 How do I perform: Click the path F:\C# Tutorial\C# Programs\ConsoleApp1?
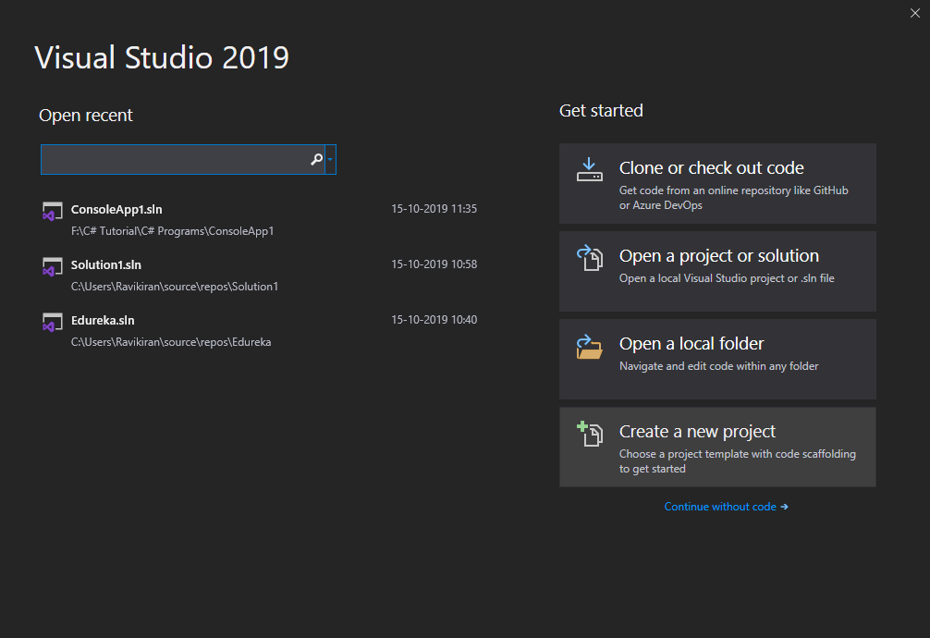[x=173, y=231]
